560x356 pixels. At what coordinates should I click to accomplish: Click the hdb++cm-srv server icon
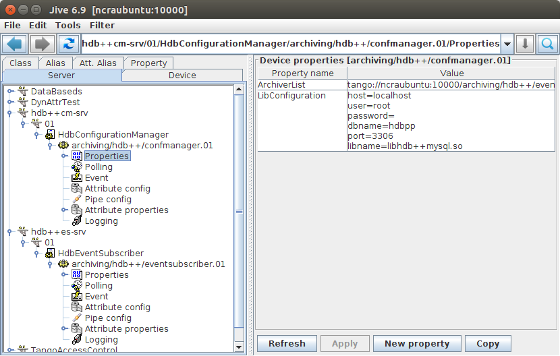(x=23, y=113)
